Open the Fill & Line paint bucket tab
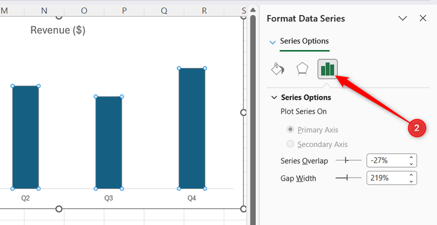Image resolution: width=437 pixels, height=225 pixels. [x=277, y=69]
